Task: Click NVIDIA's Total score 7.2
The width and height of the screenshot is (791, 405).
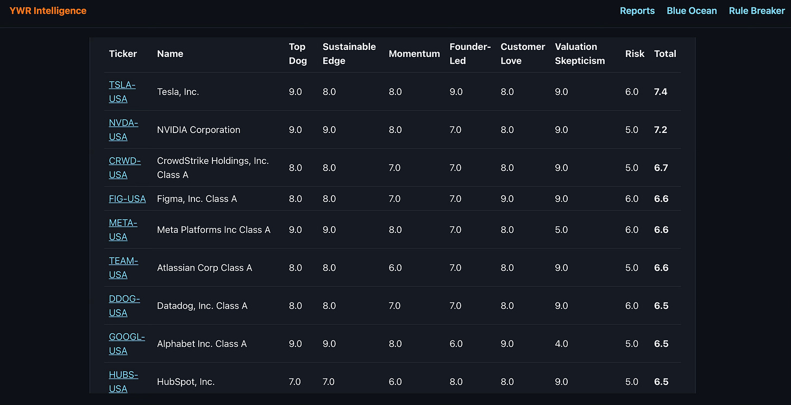Action: [661, 130]
